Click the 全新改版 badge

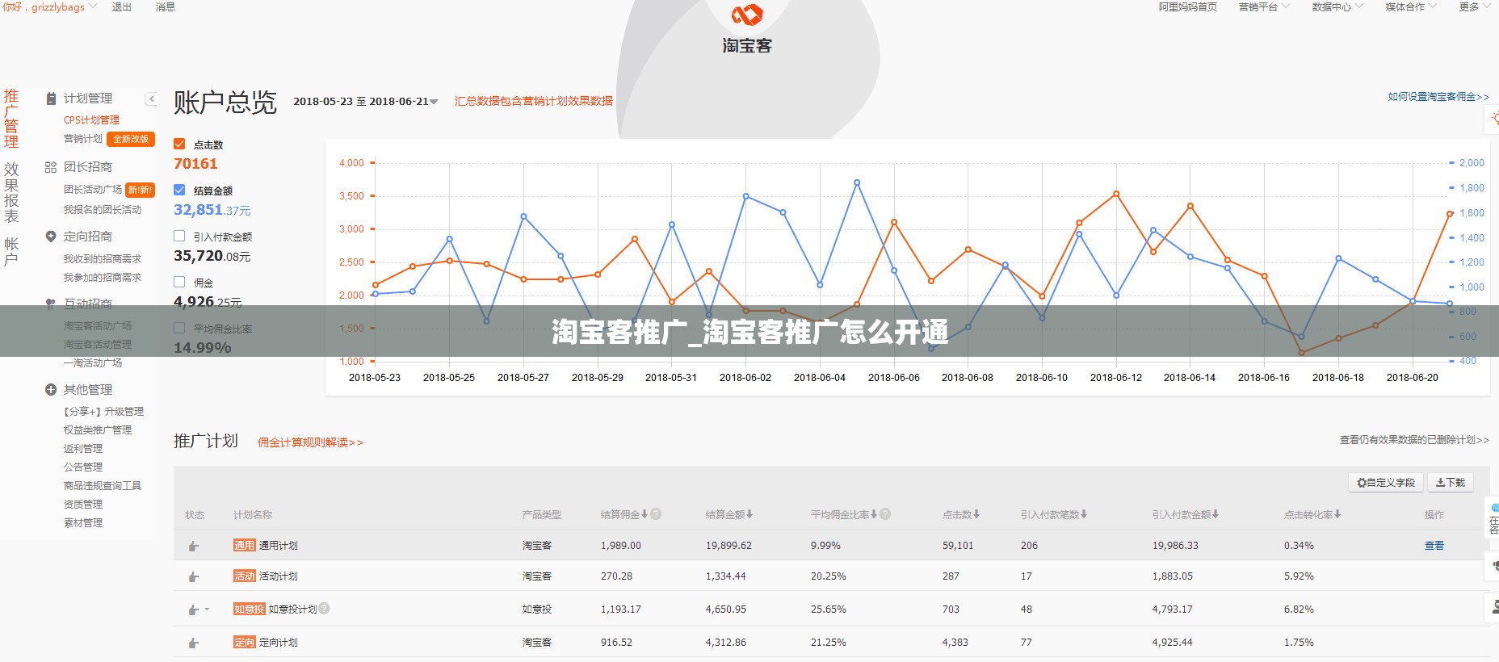(131, 139)
